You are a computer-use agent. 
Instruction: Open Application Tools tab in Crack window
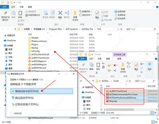(119, 55)
